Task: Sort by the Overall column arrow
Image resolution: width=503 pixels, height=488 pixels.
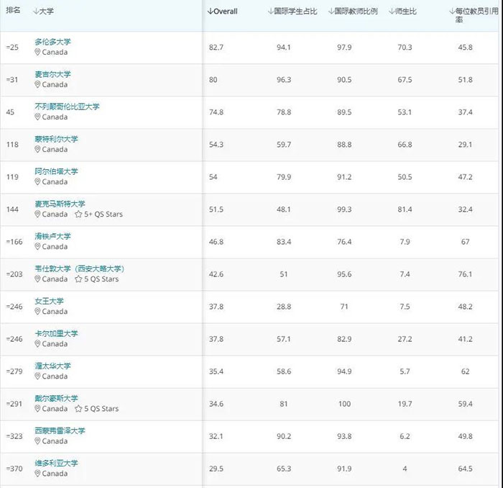Action: click(210, 12)
